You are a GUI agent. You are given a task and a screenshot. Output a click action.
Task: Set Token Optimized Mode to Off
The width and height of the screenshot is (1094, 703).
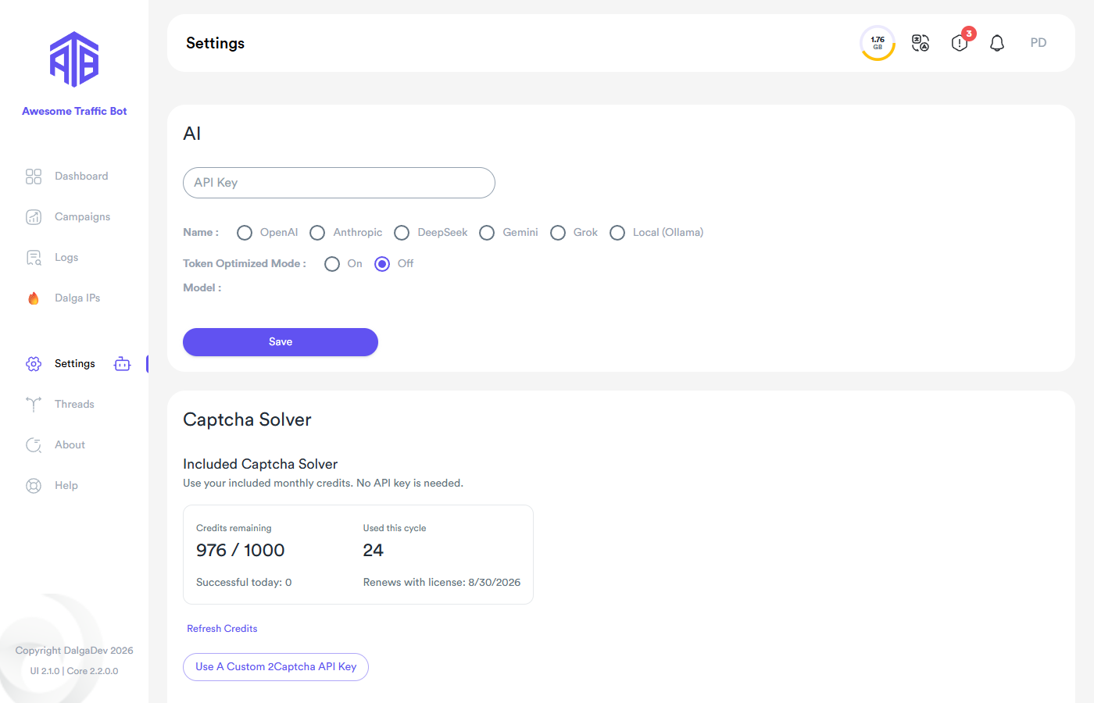(382, 264)
